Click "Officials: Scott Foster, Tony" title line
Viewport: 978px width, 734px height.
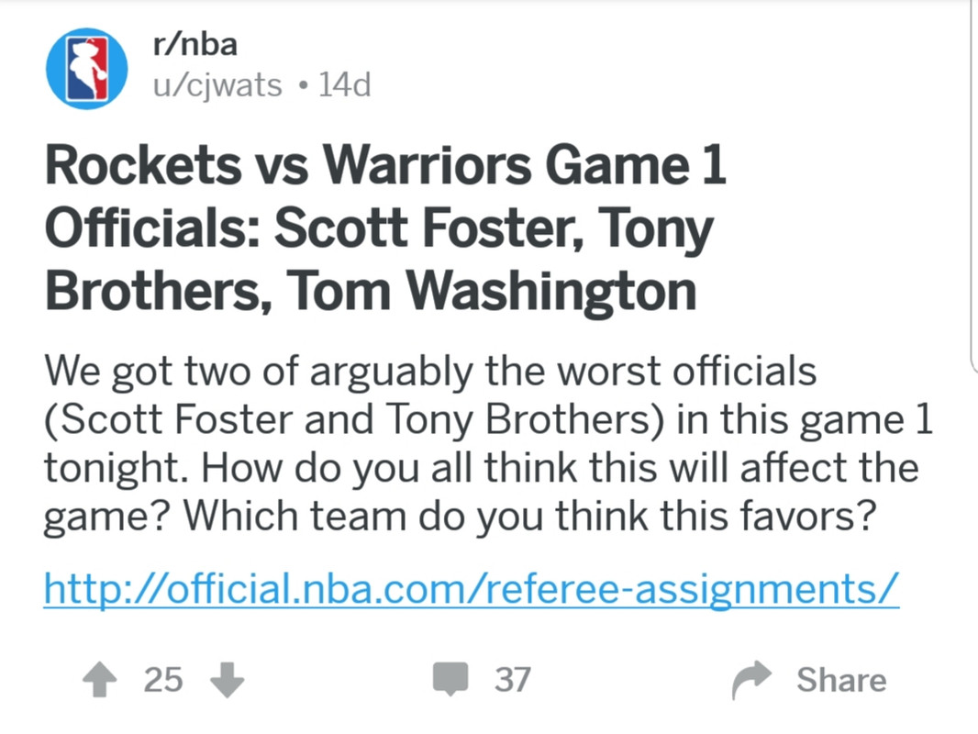point(379,228)
